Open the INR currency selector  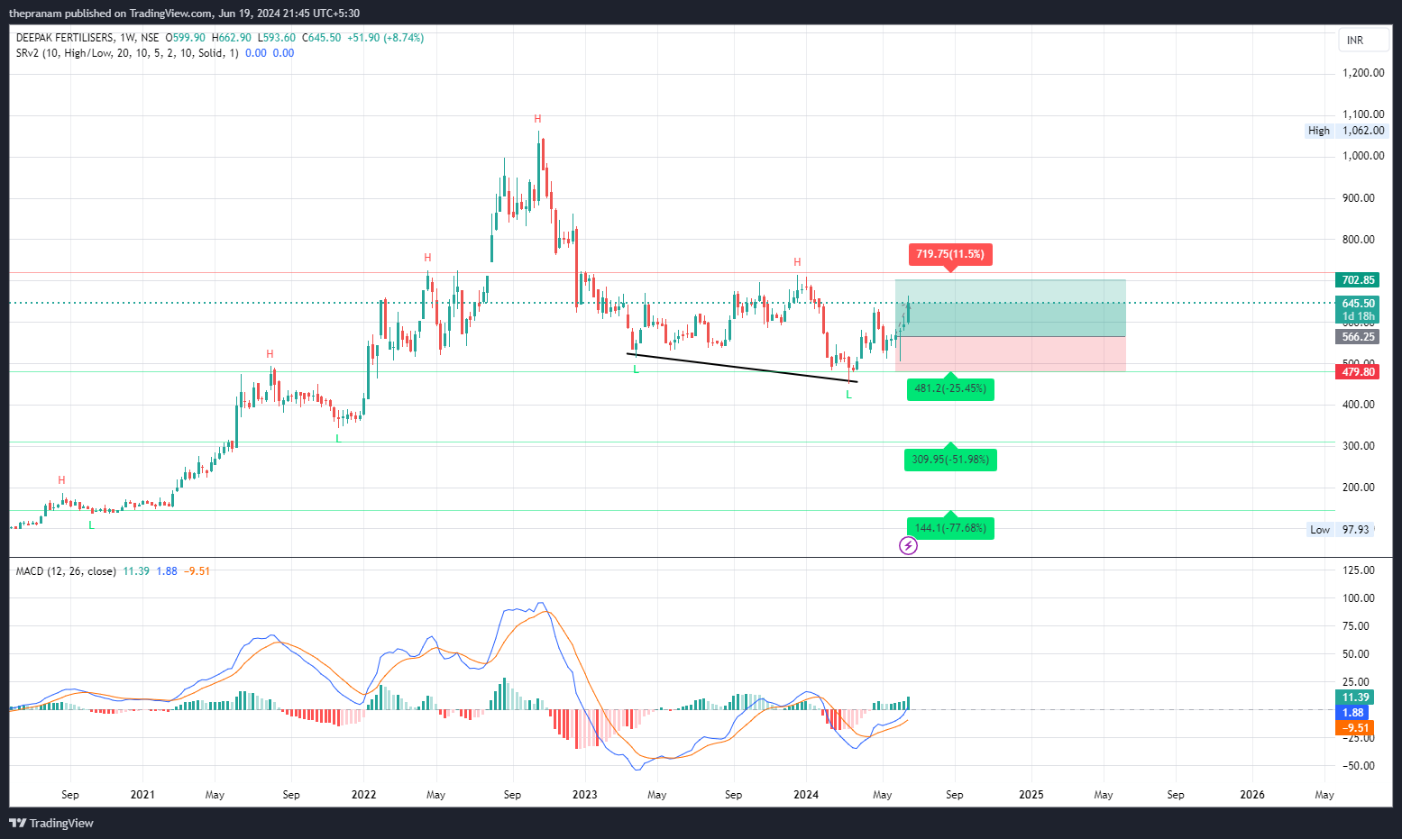coord(1363,41)
